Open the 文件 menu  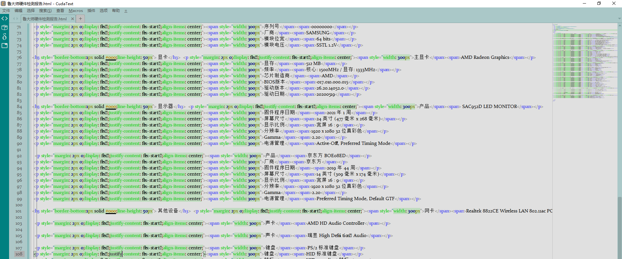pyautogui.click(x=6, y=11)
